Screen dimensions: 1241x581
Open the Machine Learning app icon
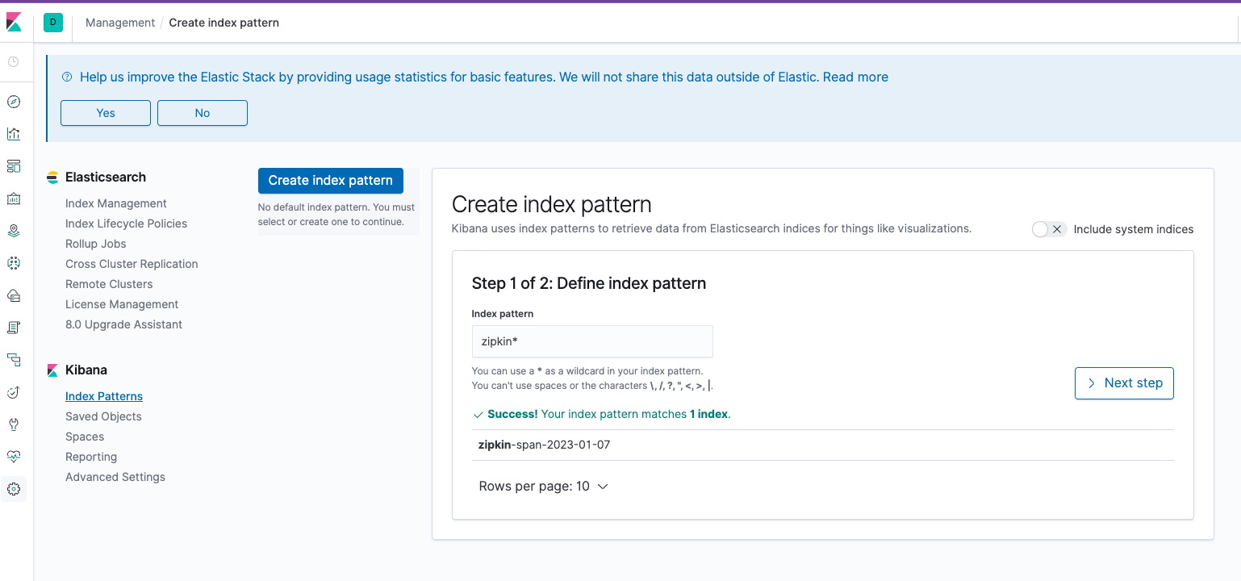point(13,262)
